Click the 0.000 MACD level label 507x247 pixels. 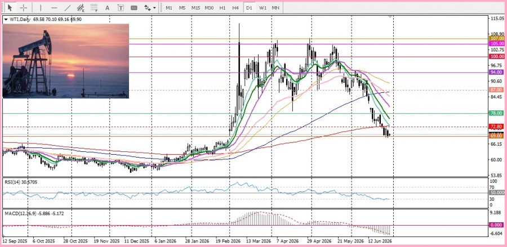pyautogui.click(x=497, y=226)
